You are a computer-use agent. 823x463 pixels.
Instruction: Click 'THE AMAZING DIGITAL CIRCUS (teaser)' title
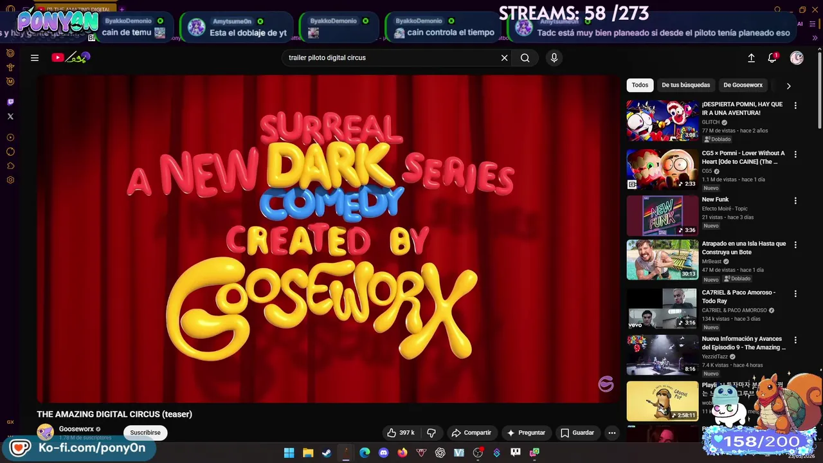point(114,414)
